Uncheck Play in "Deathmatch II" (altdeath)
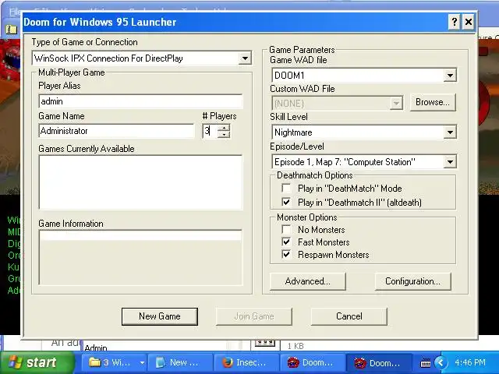 pyautogui.click(x=286, y=202)
